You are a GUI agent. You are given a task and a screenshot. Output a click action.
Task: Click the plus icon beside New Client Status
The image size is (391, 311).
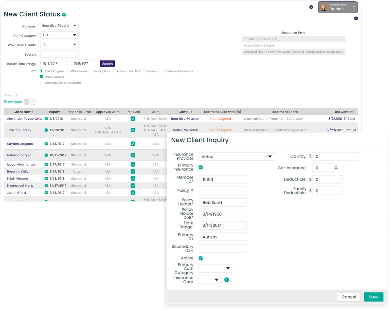coord(64,15)
